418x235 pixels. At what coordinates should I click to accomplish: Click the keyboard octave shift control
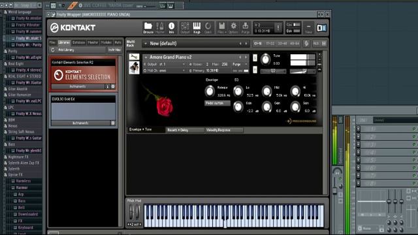(134, 225)
